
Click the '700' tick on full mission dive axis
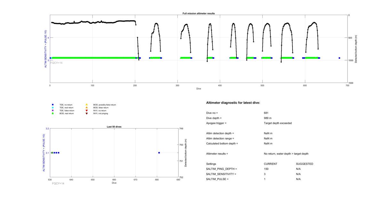(x=348, y=85)
